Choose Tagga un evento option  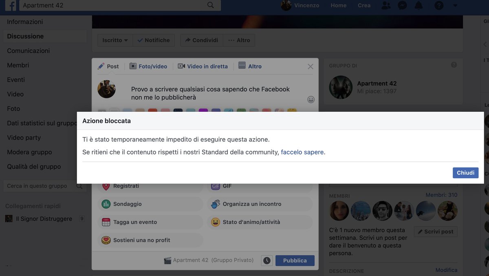pos(150,222)
